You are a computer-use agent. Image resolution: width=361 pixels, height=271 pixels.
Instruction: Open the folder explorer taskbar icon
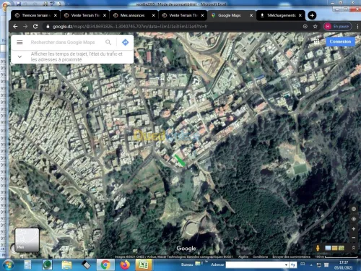[66, 265]
